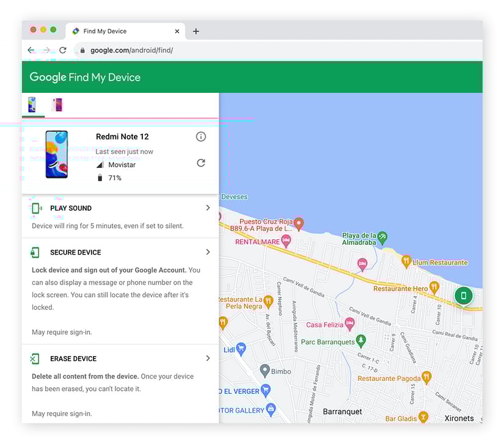Click the Parc Barranquets tree pin

361,340
